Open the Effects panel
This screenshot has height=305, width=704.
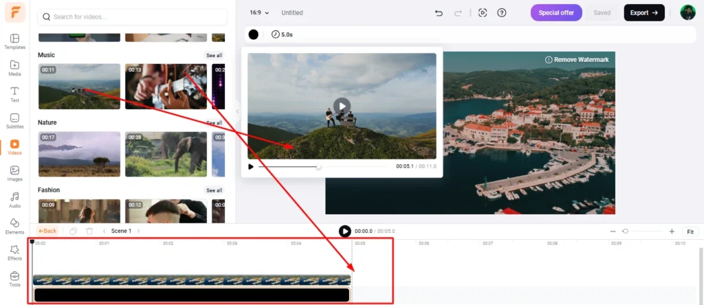pyautogui.click(x=15, y=253)
